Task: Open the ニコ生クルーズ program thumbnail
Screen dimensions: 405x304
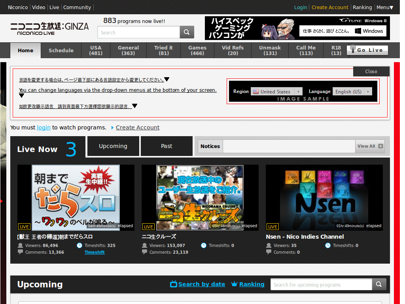Action: [x=200, y=198]
